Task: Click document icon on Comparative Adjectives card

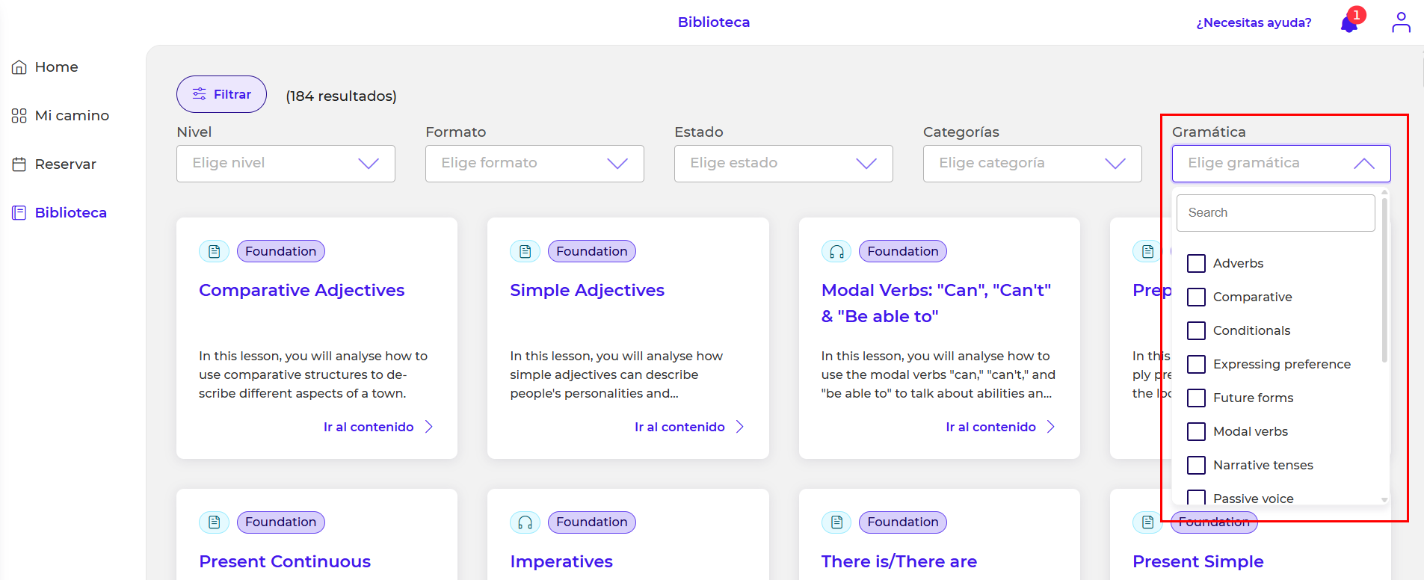Action: [215, 252]
